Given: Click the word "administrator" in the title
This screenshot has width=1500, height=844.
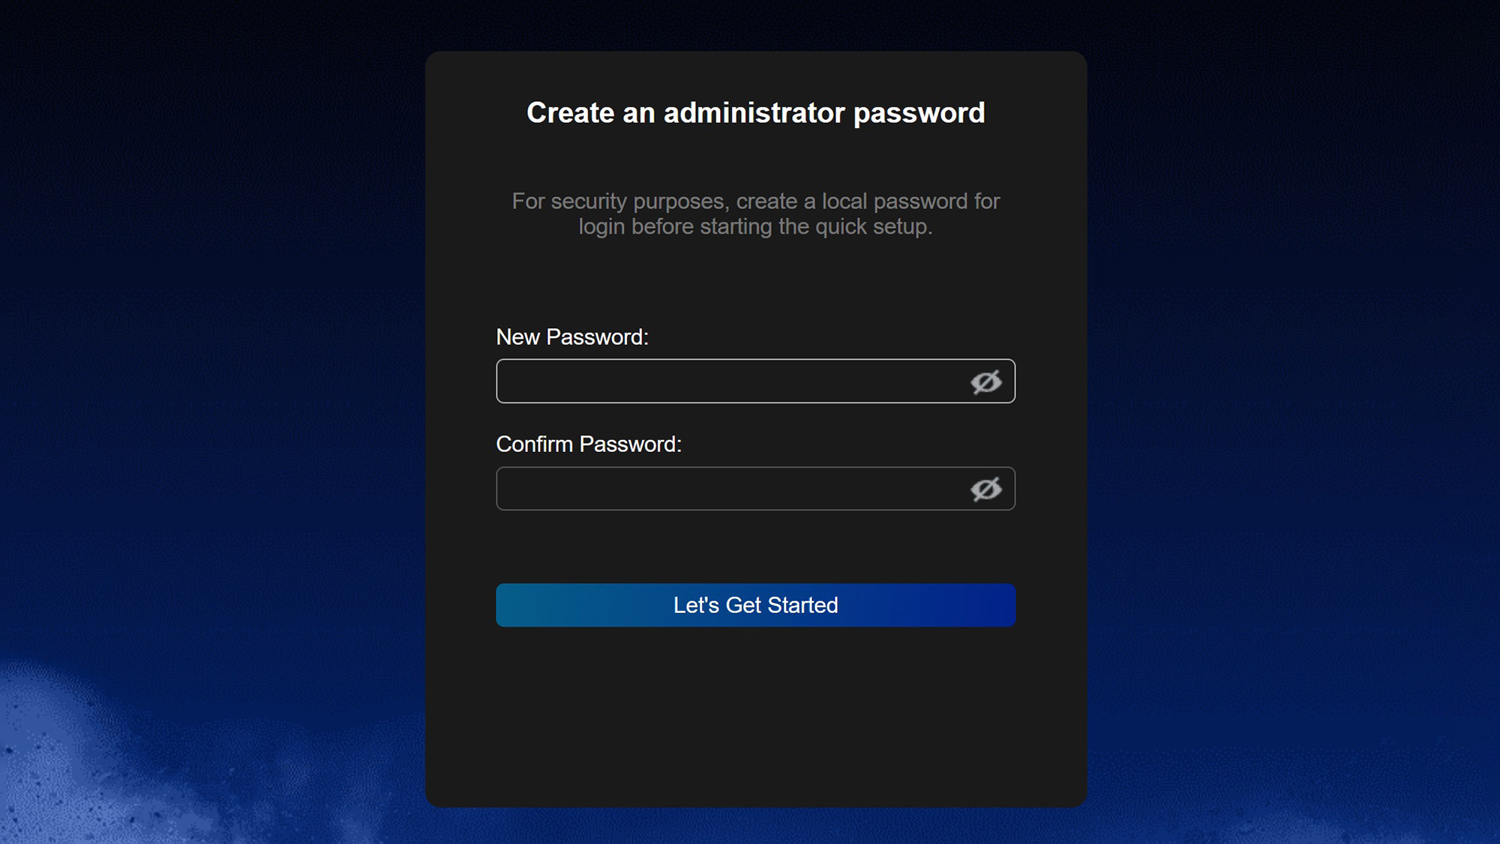Looking at the screenshot, I should [x=754, y=113].
